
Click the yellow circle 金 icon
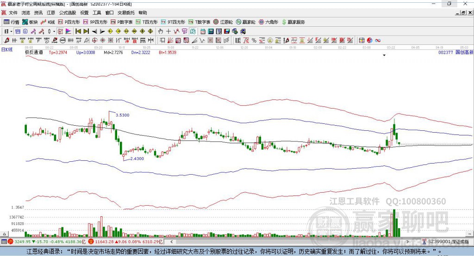270,41
